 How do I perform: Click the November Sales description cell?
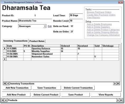[x=46, y=56]
